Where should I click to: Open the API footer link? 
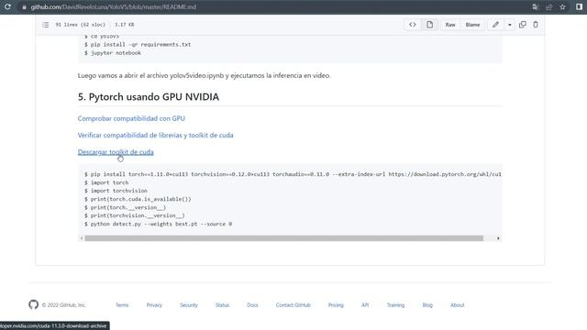click(365, 305)
